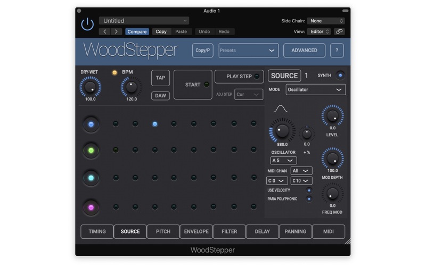Open the Untitled preset dropdown

pos(144,21)
